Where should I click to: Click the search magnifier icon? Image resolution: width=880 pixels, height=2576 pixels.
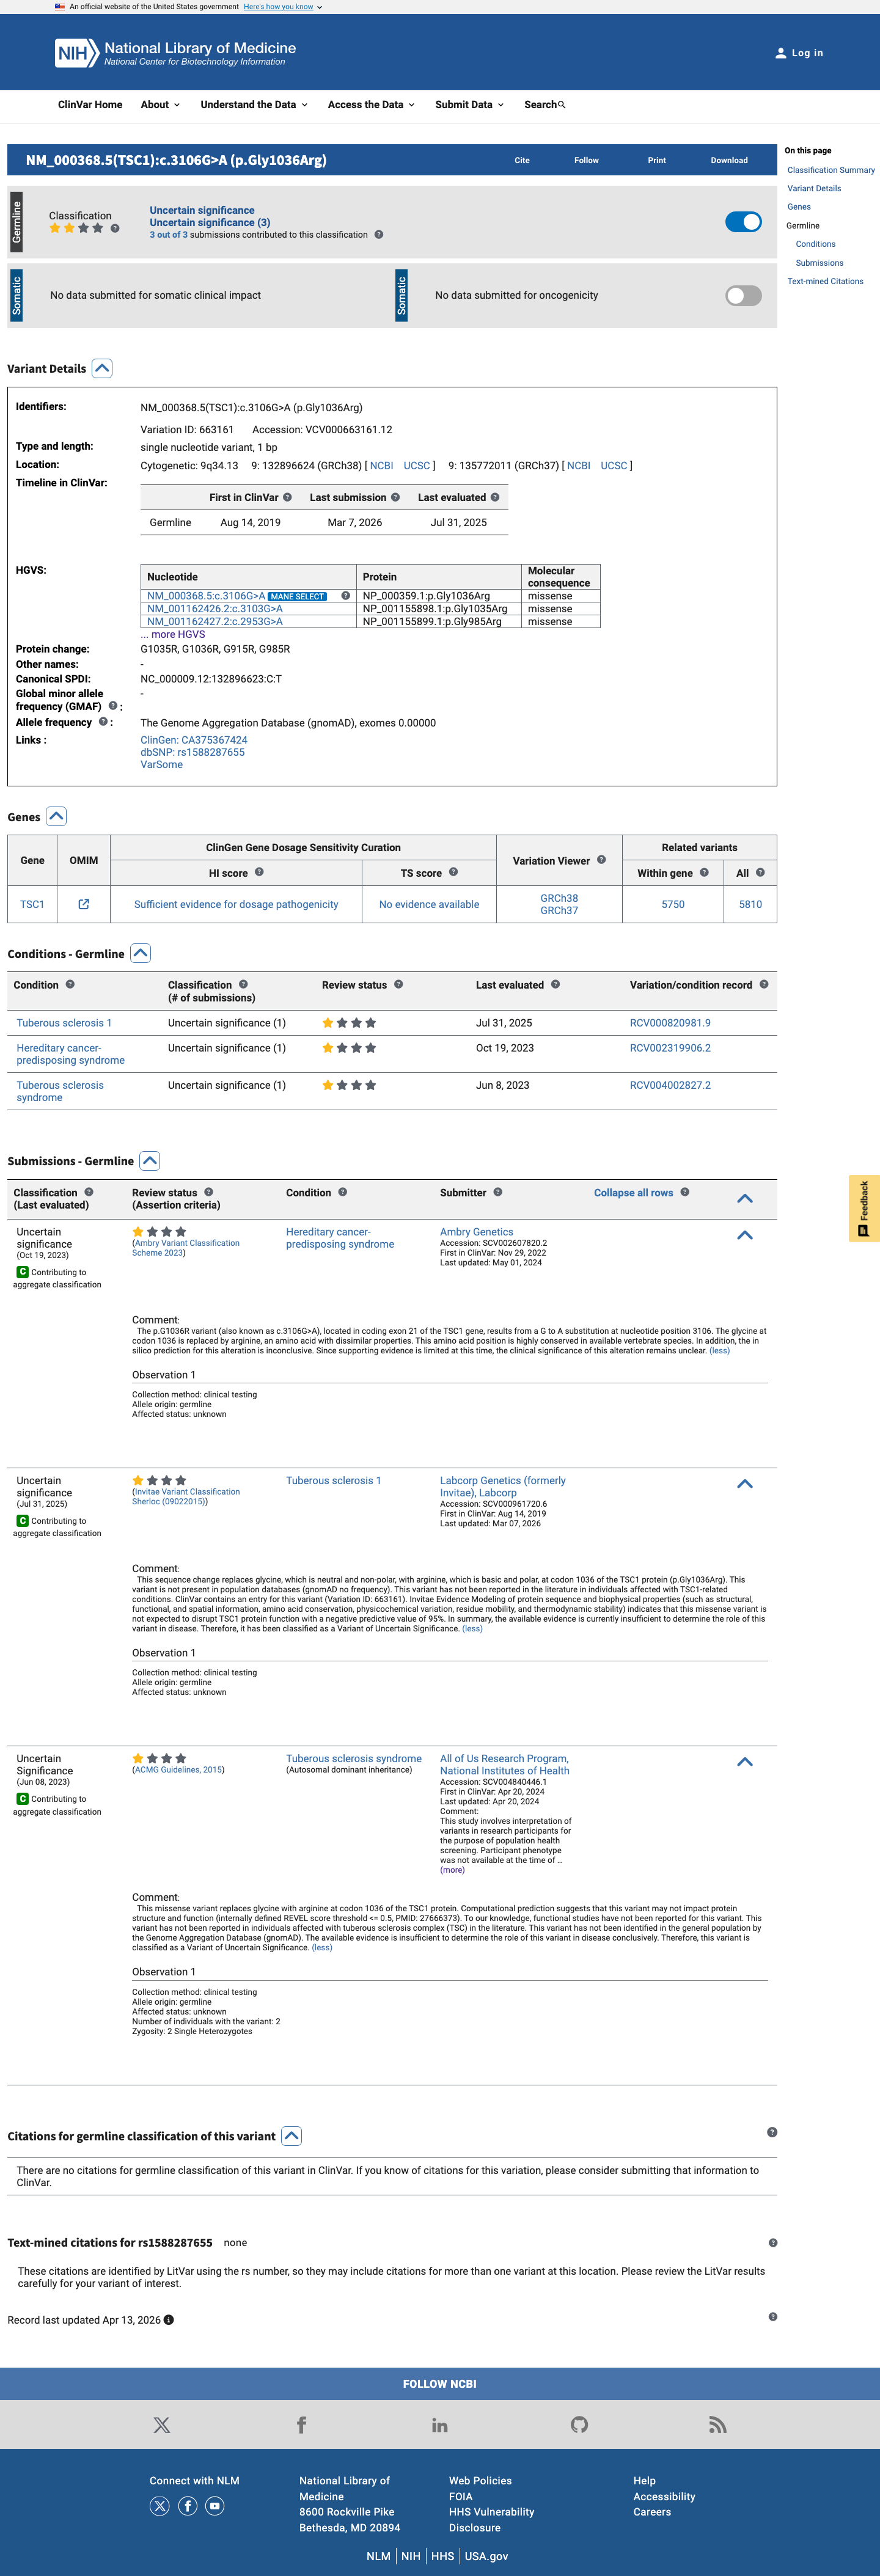click(562, 105)
